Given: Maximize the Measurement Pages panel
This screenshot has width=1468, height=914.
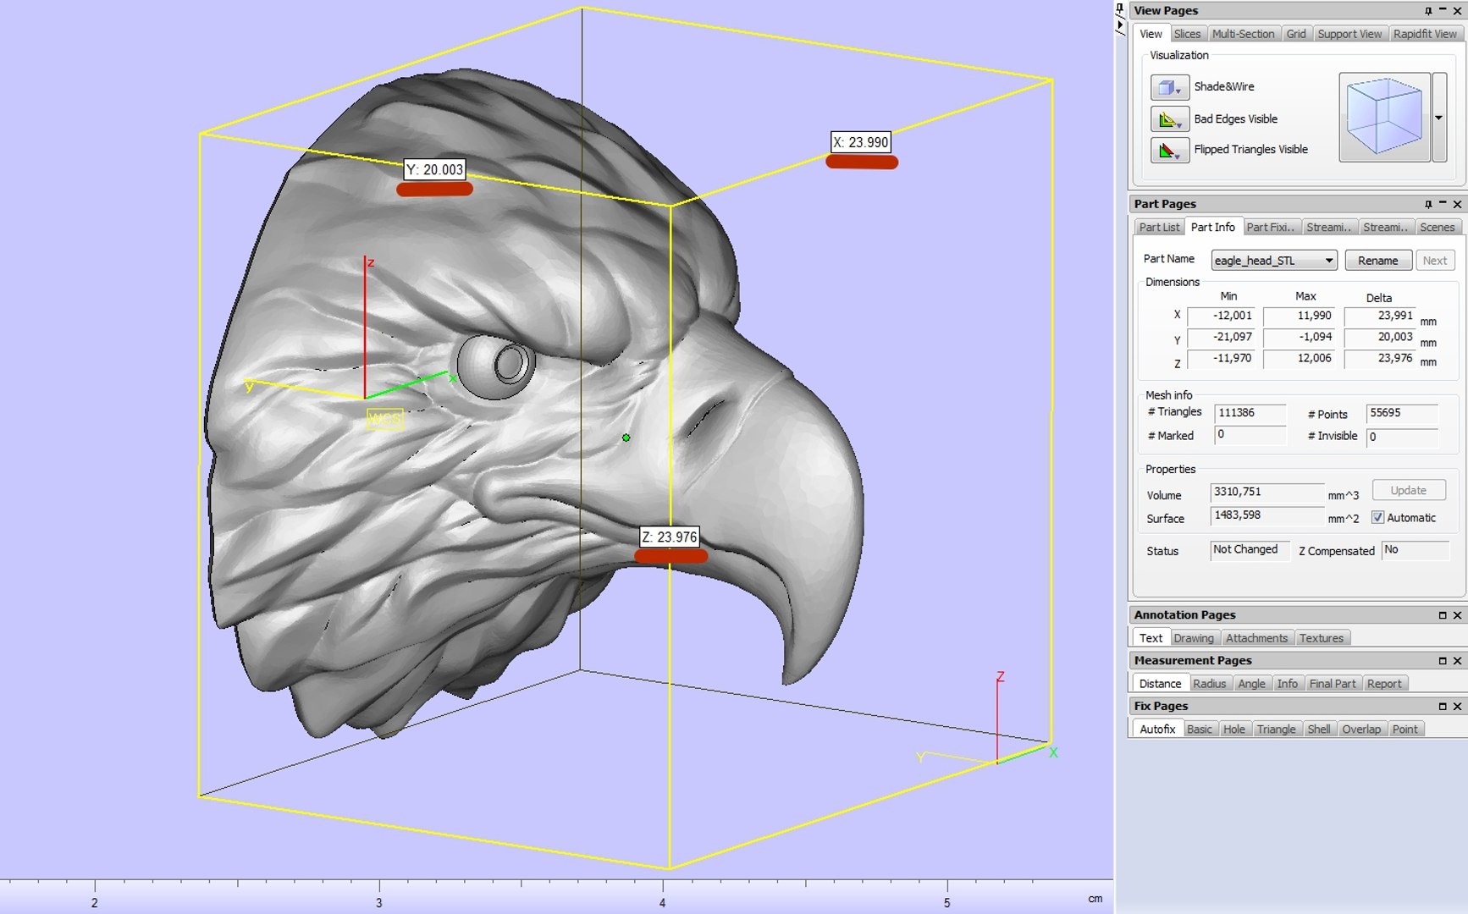Looking at the screenshot, I should 1443,661.
